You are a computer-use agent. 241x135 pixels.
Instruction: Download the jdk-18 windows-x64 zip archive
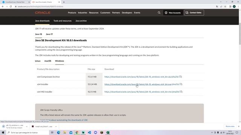[138, 77]
